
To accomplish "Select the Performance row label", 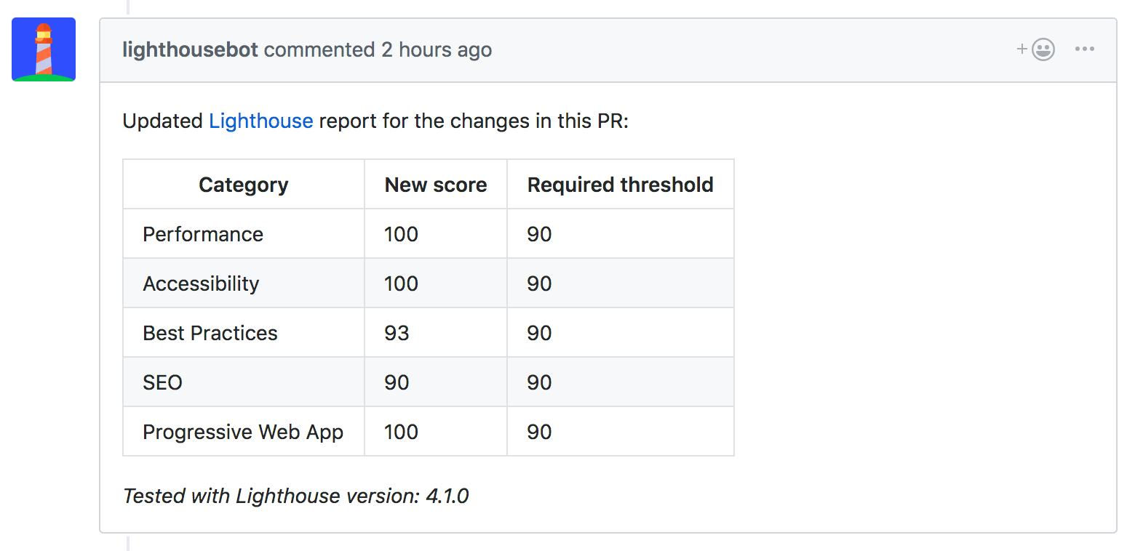I will [x=203, y=234].
